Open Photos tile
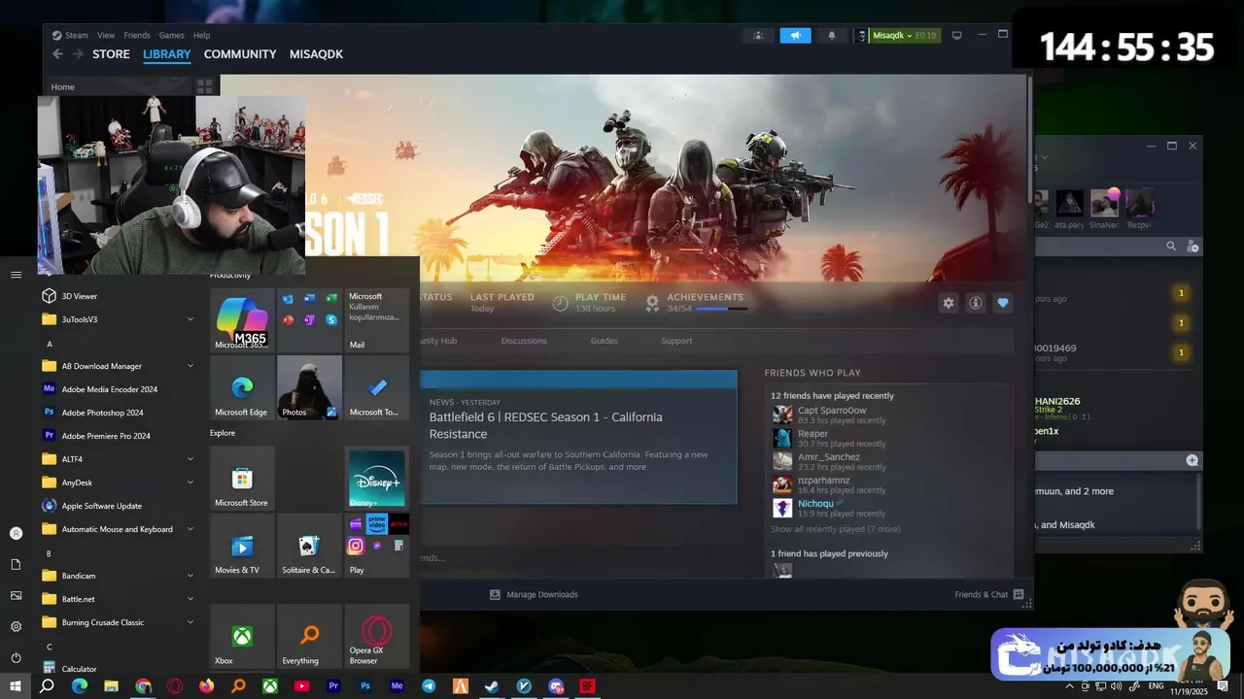The height and width of the screenshot is (699, 1244). [x=309, y=386]
